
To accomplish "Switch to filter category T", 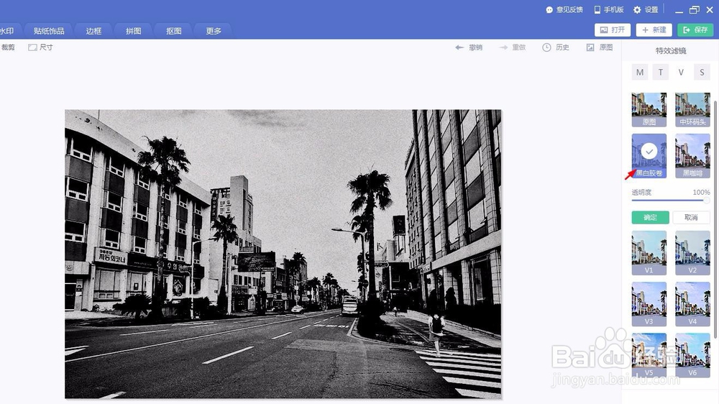I will 660,72.
